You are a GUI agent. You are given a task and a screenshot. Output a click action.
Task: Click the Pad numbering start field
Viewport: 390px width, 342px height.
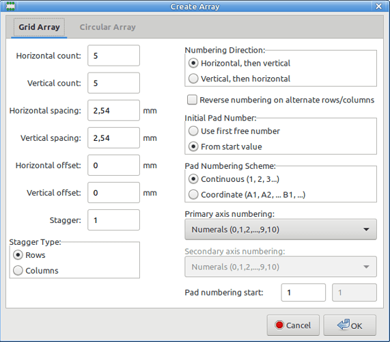303,293
